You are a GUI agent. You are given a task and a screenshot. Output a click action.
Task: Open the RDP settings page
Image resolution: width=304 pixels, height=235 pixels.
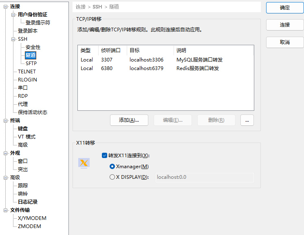point(23,96)
